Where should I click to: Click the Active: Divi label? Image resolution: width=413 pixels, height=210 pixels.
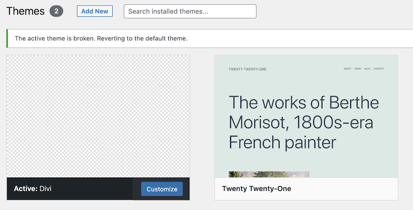33,189
